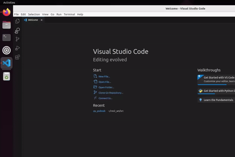Click the VS Code logo on Welcome tab
The image size is (235, 157).
pyautogui.click(x=25, y=20)
